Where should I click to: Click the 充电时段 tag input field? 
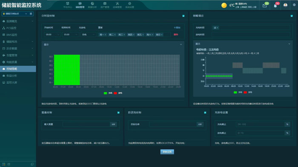[x=251, y=28]
